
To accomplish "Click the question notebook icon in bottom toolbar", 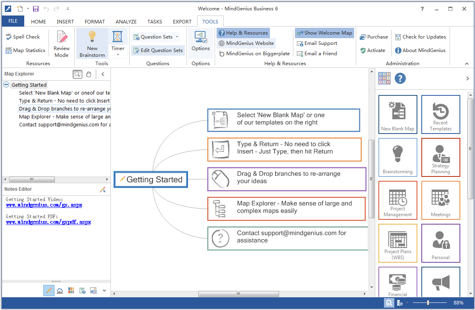I will point(82,291).
